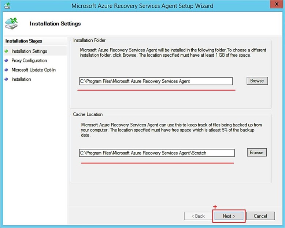Click the Next button
The width and height of the screenshot is (285, 228).
(229, 216)
